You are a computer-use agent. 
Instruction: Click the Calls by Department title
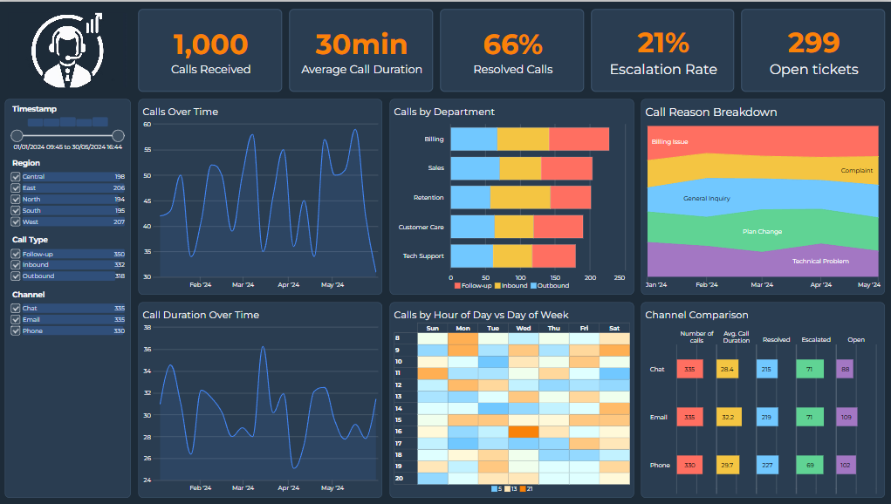(x=444, y=112)
